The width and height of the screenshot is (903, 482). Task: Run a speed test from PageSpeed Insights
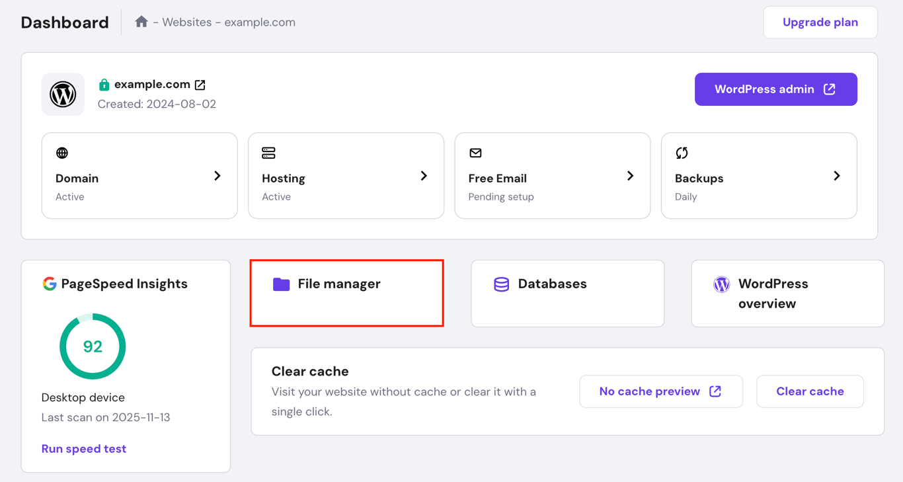[x=83, y=448]
